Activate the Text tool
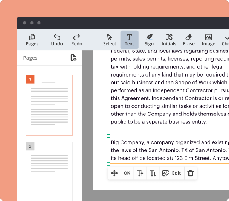The height and width of the screenshot is (201, 229). (x=130, y=40)
